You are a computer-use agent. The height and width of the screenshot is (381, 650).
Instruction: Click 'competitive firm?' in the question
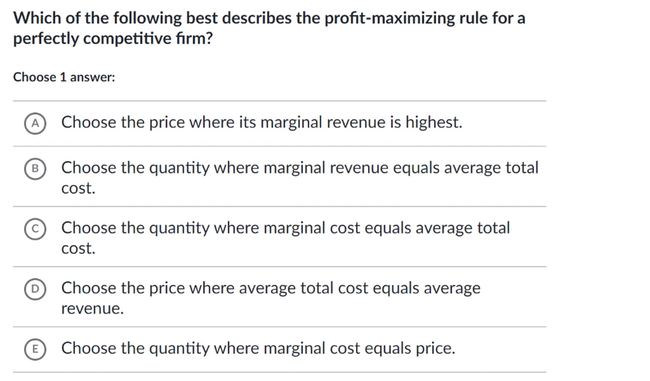click(x=148, y=39)
